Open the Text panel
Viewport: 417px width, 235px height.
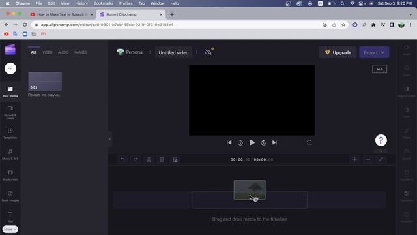click(x=10, y=217)
